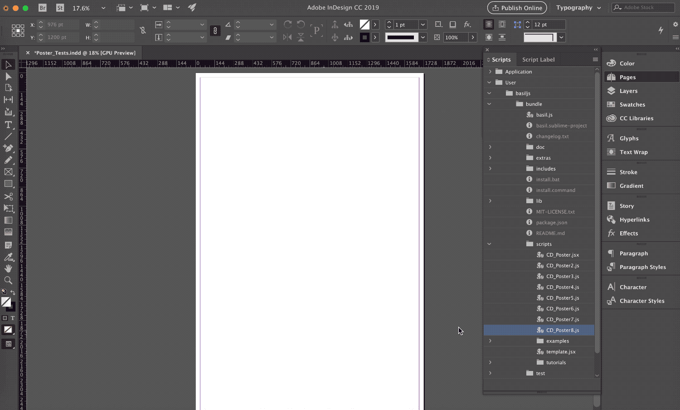The height and width of the screenshot is (410, 680).
Task: Click the drop shadow icon
Action: [452, 24]
